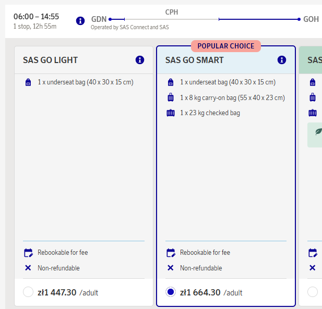
Task: Click checked bag icon in third fare card
Action: [x=313, y=113]
